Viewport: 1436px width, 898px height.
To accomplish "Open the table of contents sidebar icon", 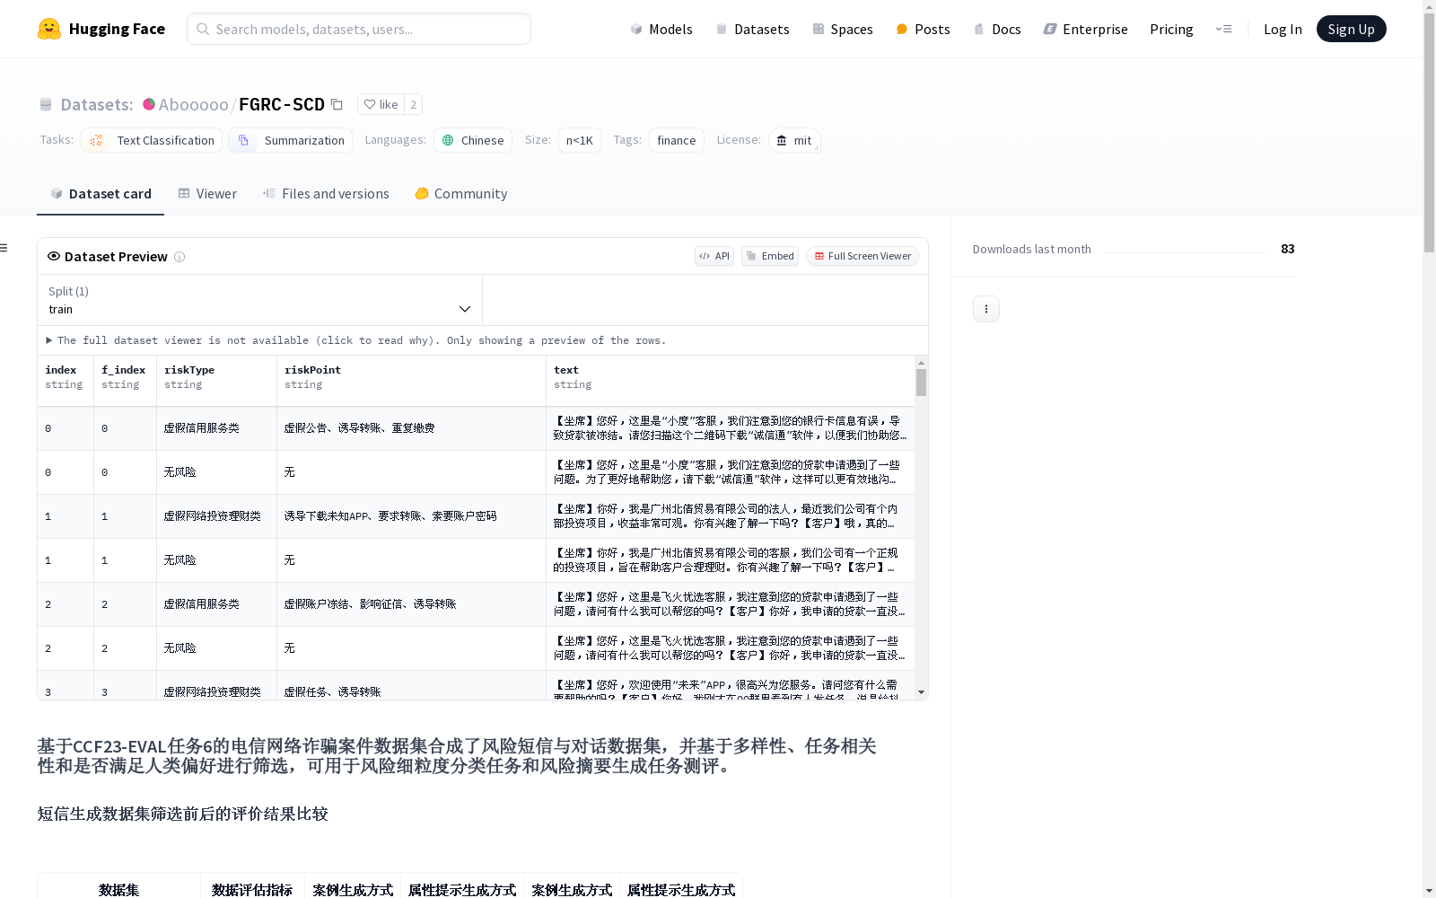I will point(4,248).
